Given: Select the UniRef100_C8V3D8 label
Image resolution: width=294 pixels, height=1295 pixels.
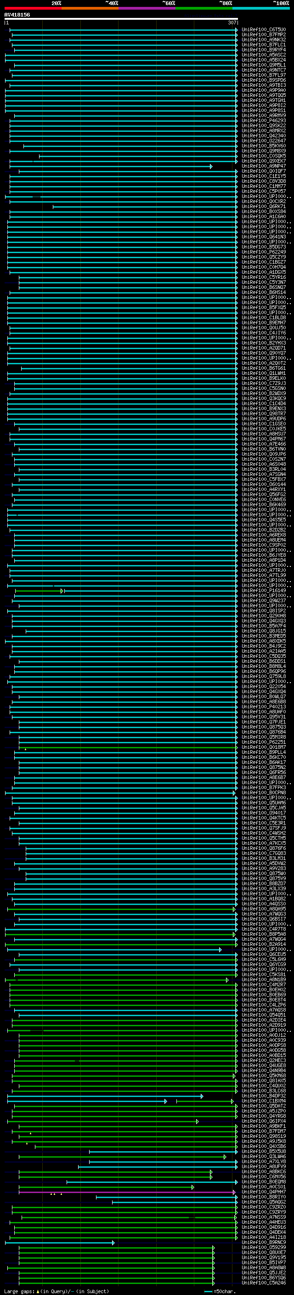Looking at the screenshot, I should (264, 181).
